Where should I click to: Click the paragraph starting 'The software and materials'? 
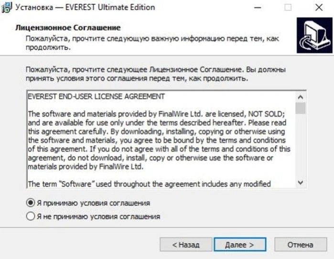click(159, 140)
